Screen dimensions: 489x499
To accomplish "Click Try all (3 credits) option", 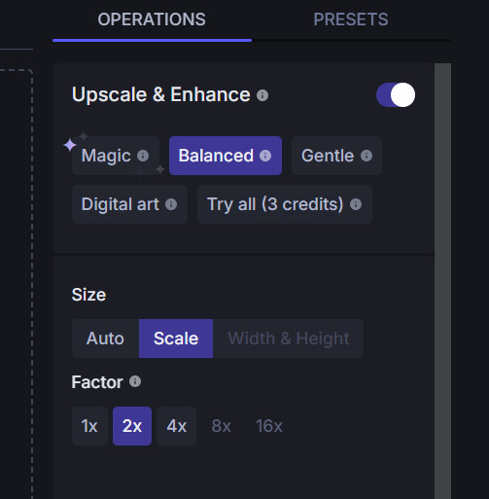I will 285,204.
